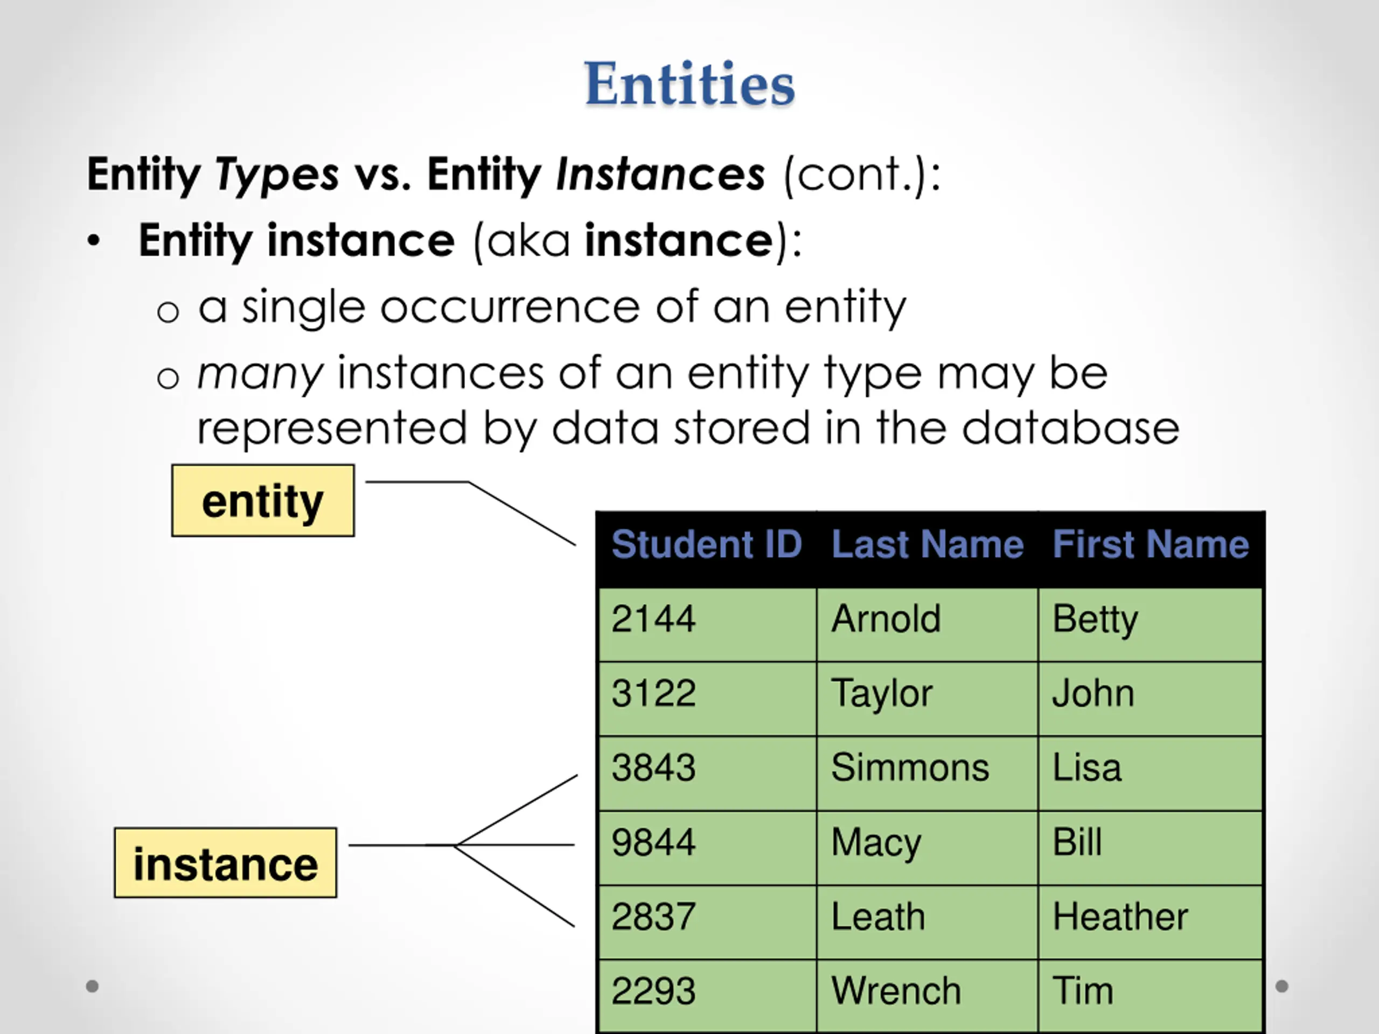Select table cell 'Macy'
1379x1034 pixels.
[x=927, y=848]
